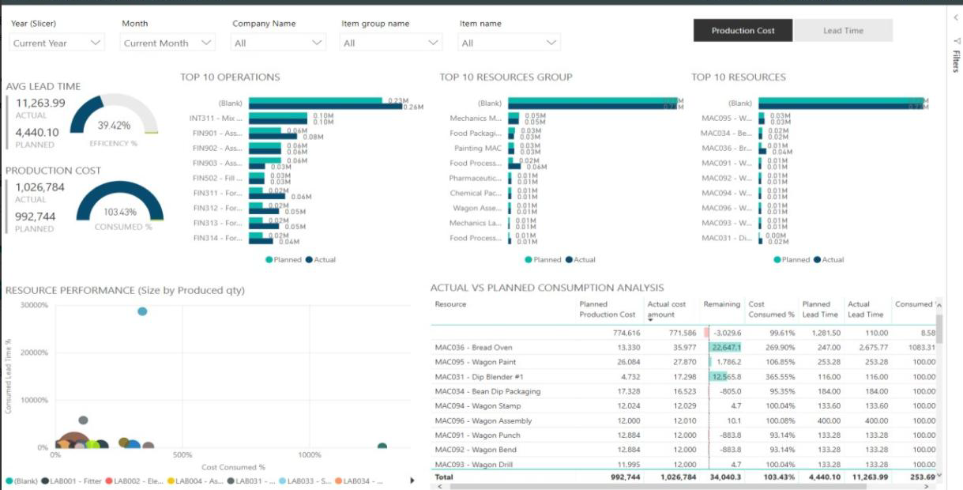Click the table's scroll-up arrow
The image size is (963, 490).
pos(939,303)
